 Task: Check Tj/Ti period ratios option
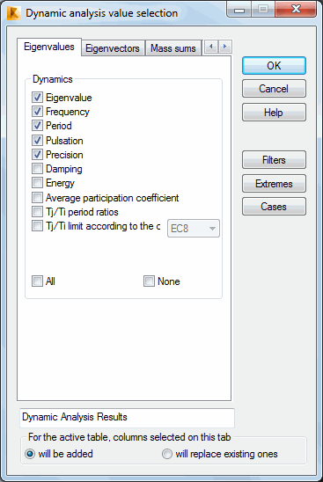pos(37,211)
